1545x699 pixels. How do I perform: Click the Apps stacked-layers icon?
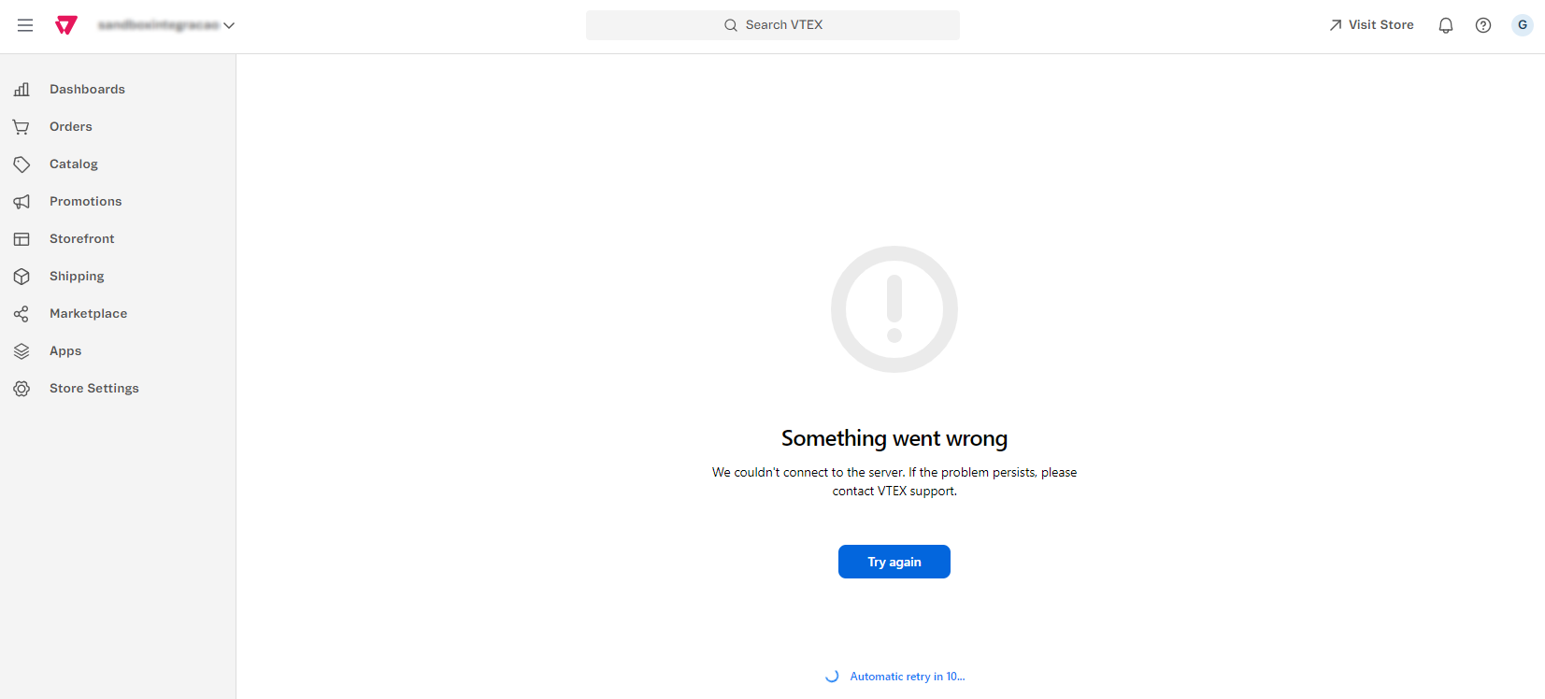point(21,350)
